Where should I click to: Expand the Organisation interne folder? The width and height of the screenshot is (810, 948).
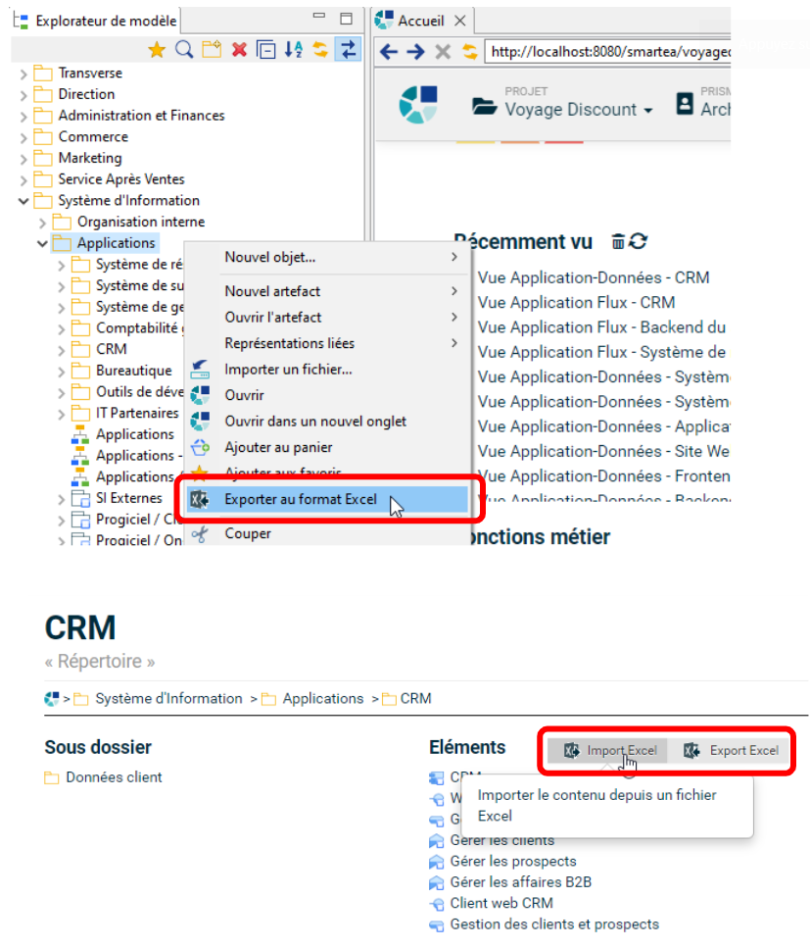click(x=42, y=223)
